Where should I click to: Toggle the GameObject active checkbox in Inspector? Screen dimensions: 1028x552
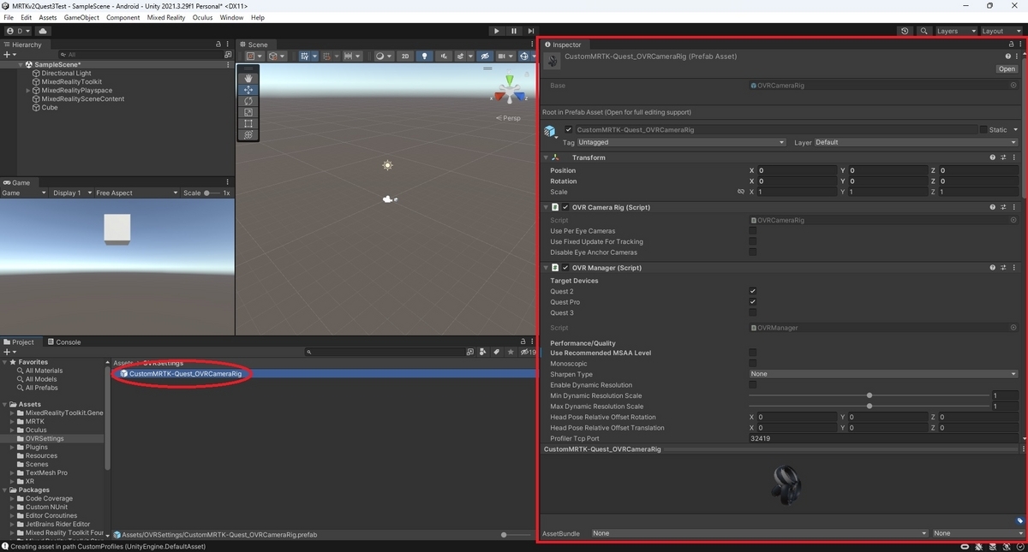click(569, 130)
